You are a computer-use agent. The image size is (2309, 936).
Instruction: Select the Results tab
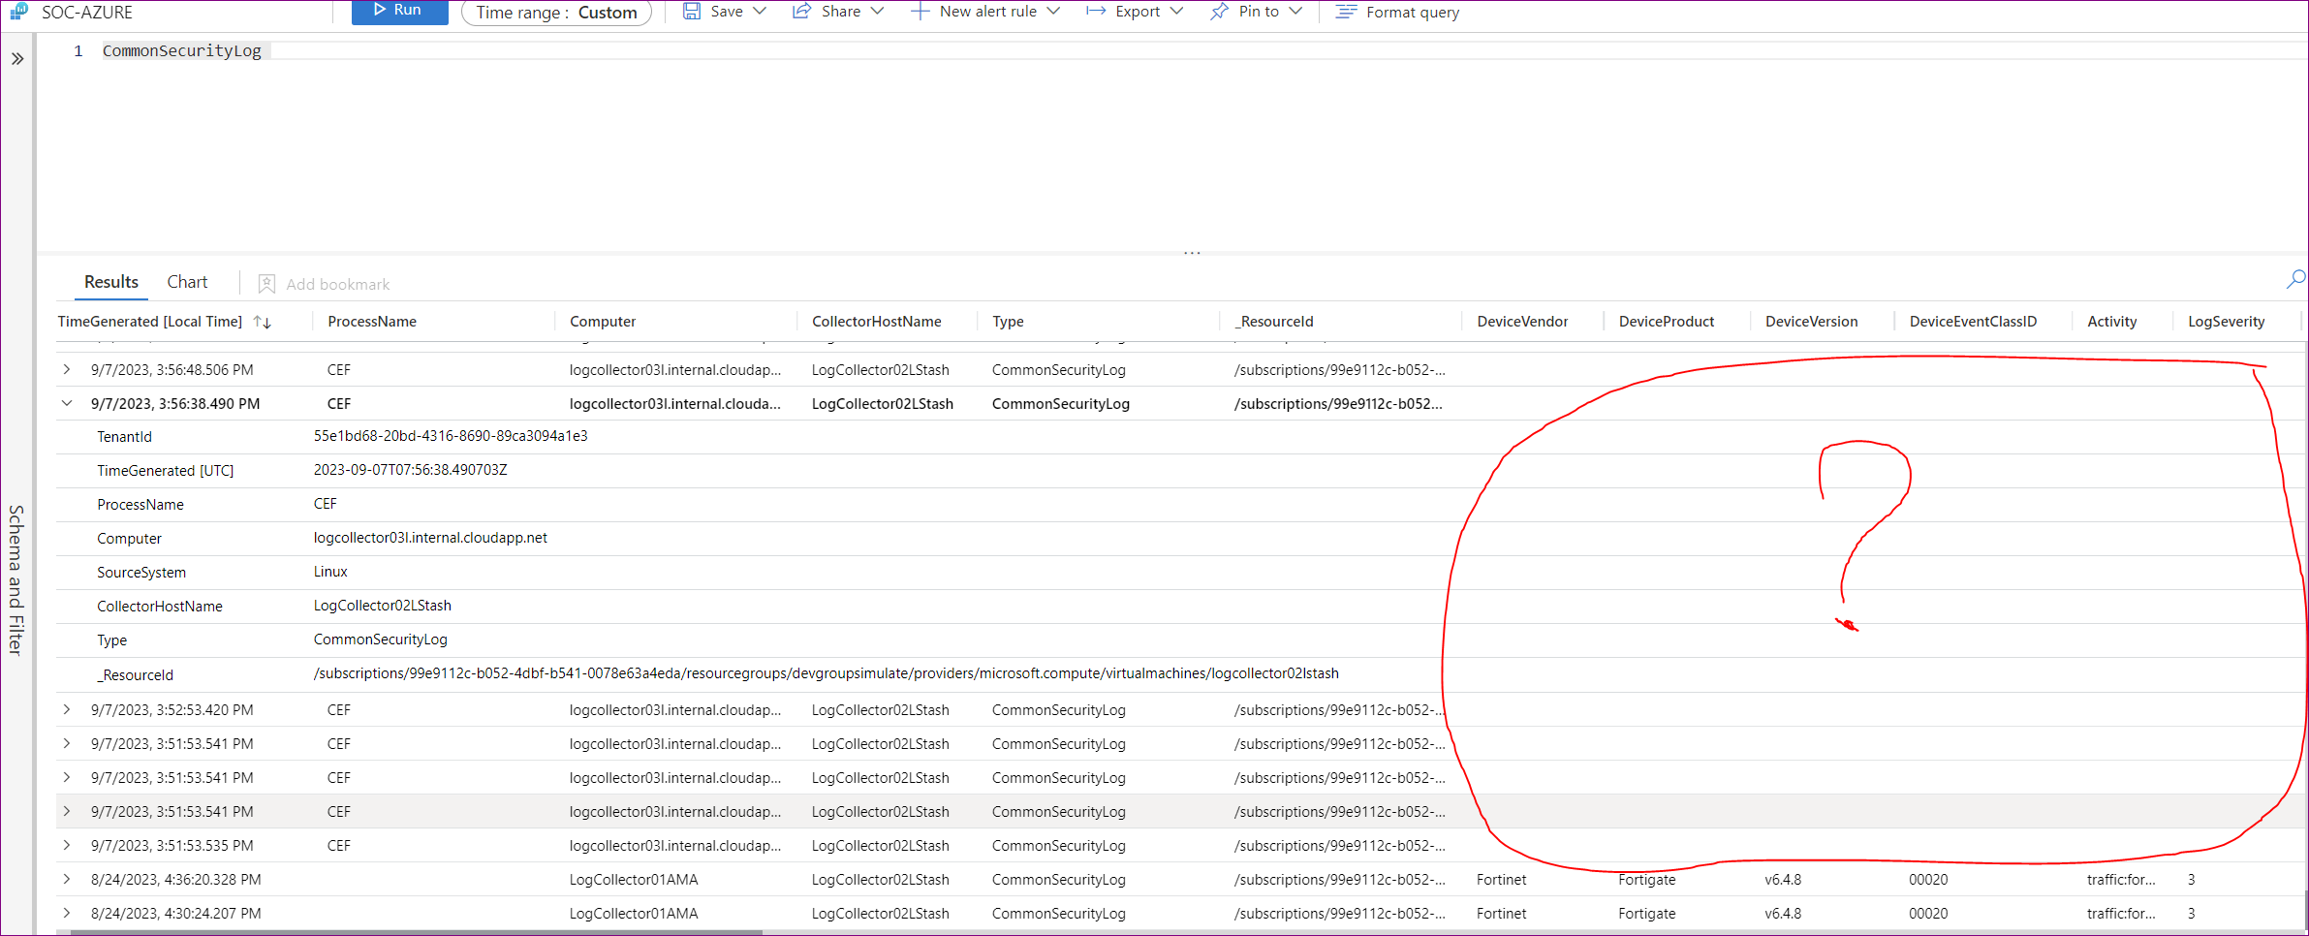pos(110,282)
